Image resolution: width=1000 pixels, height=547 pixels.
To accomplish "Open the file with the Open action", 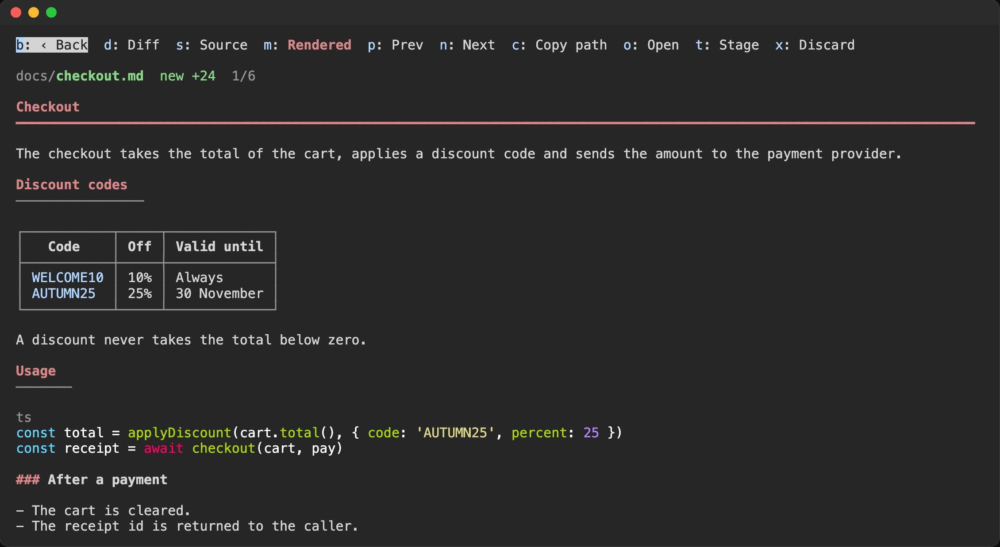I will [651, 45].
